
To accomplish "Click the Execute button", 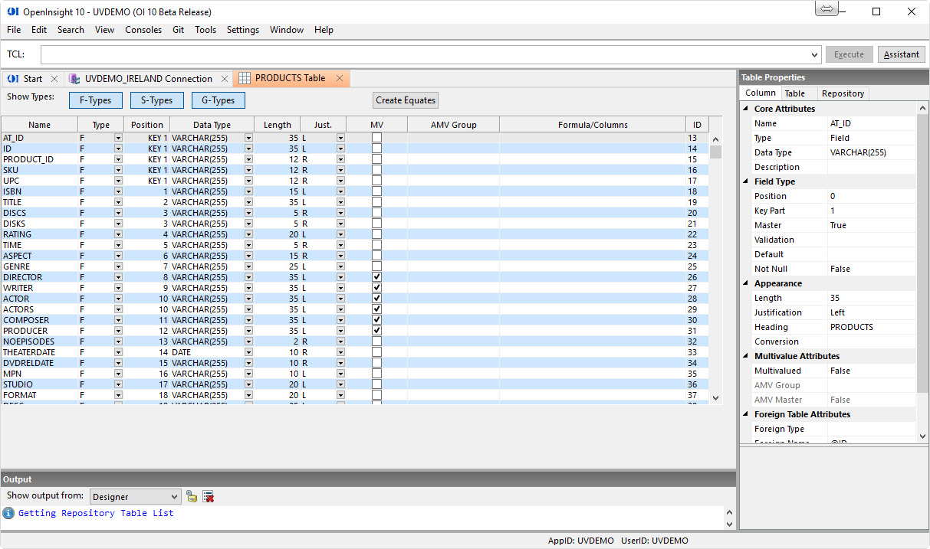I will 849,54.
